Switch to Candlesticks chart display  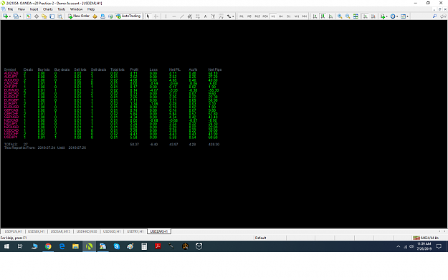[x=323, y=16]
